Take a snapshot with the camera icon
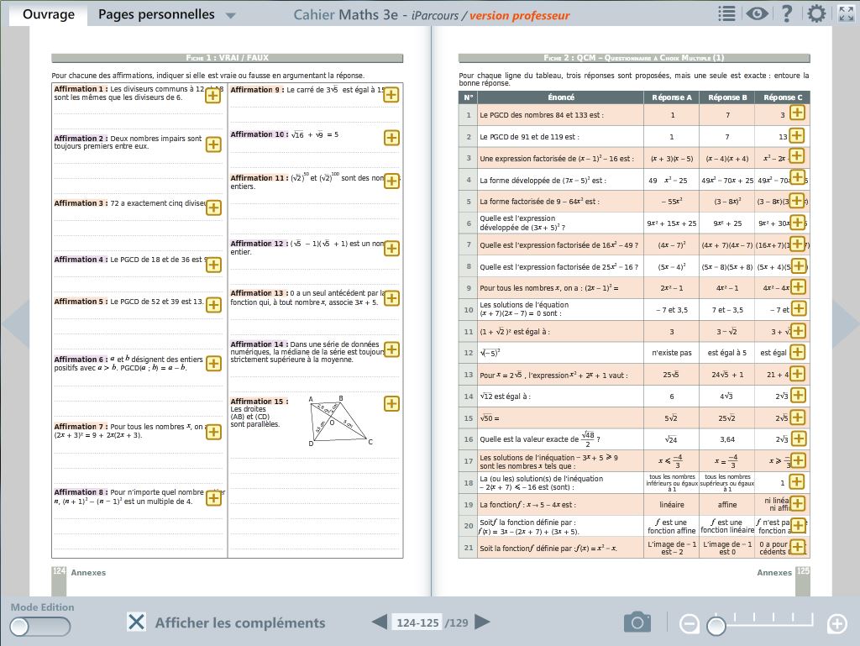 [x=637, y=622]
